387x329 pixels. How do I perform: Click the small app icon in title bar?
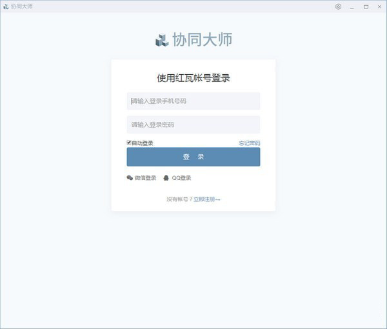pos(6,6)
